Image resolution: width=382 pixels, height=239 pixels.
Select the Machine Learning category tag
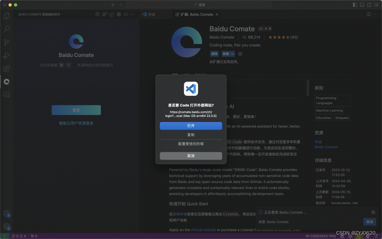[329, 111]
